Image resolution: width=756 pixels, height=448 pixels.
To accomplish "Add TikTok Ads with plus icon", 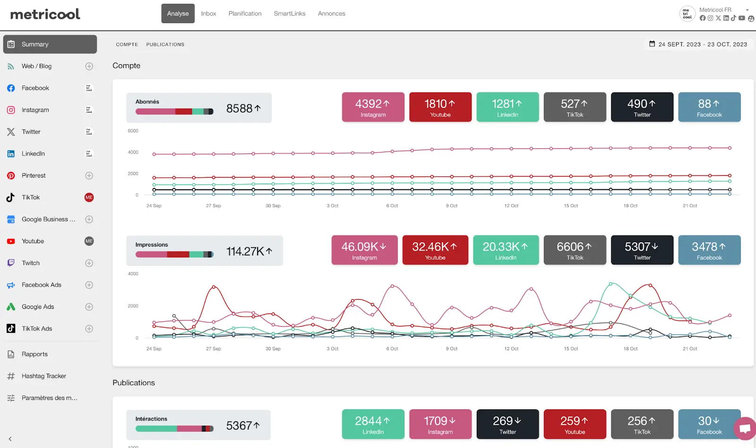I will click(89, 329).
